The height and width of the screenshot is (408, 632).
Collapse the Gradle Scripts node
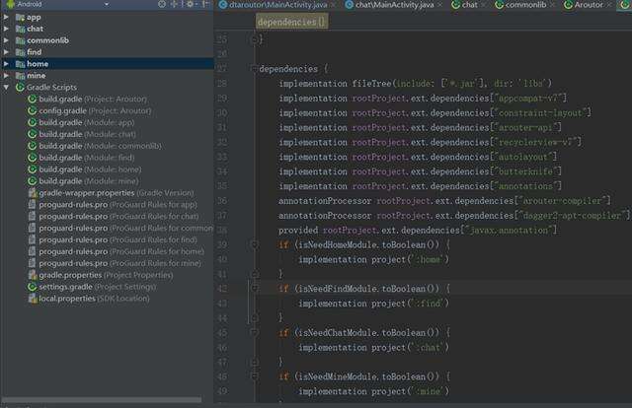(x=7, y=87)
